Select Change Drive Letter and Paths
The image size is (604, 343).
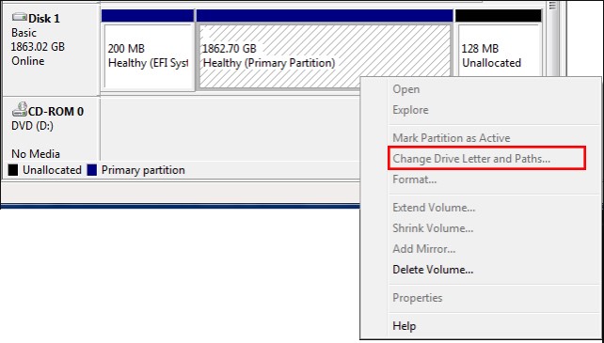coord(487,158)
